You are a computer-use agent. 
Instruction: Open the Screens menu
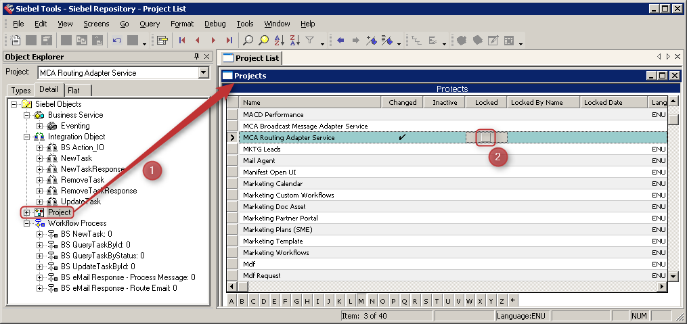coord(96,24)
